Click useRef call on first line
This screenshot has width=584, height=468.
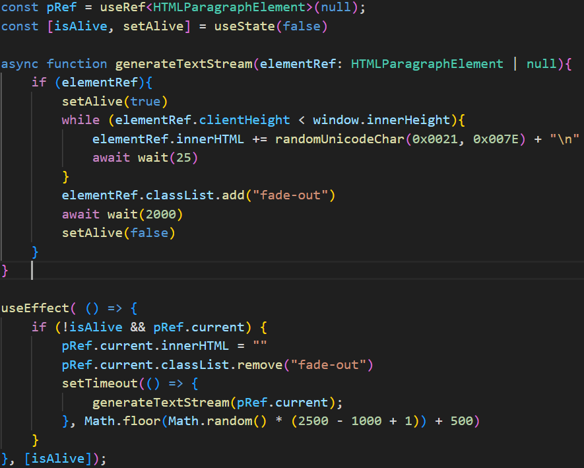[123, 7]
